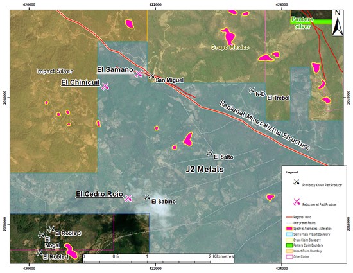Click the El Sabino mine symbol
This screenshot has width=353, height=273.
point(147,198)
